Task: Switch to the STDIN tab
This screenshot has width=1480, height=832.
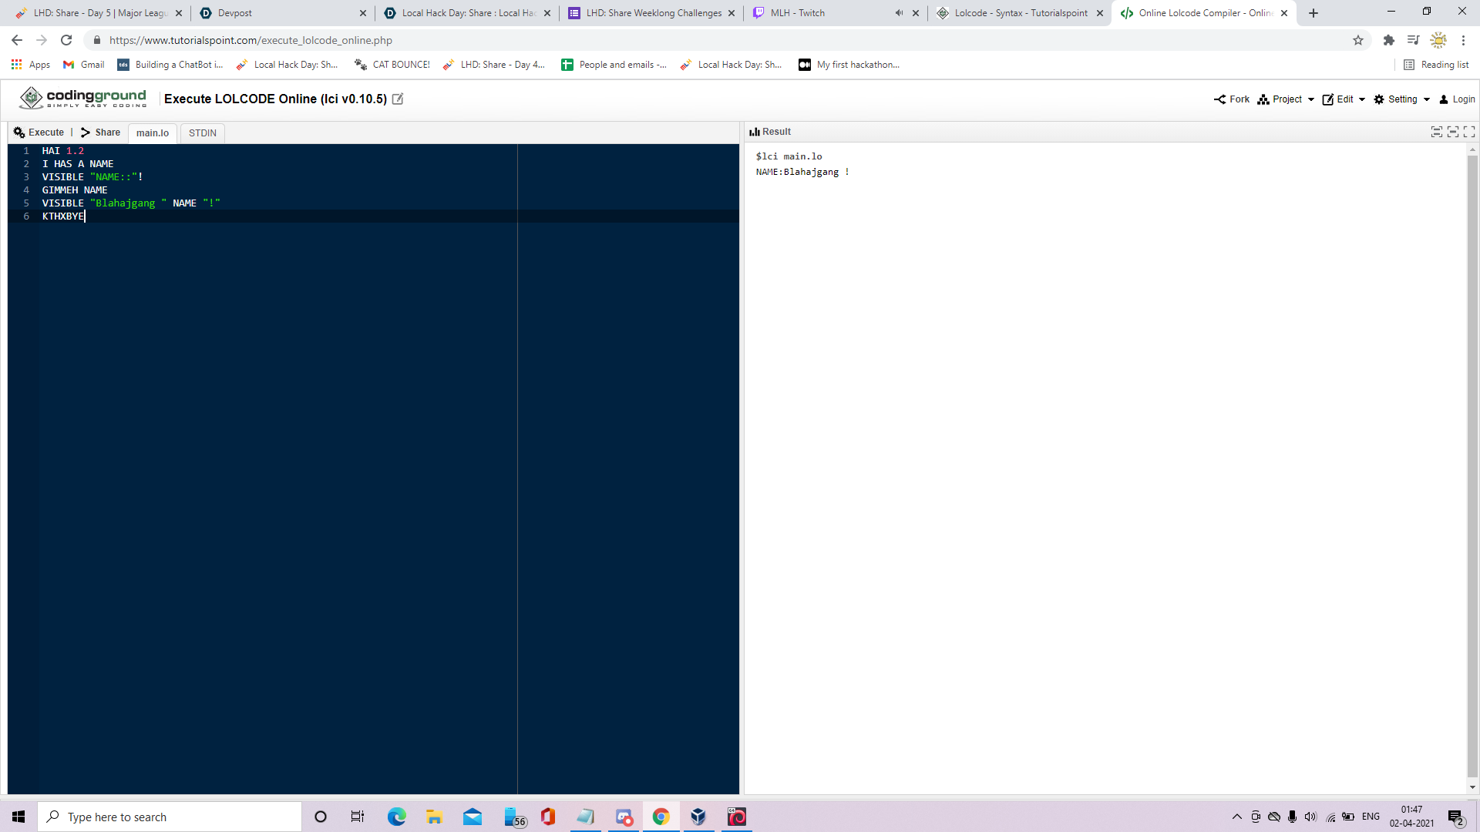Action: point(202,133)
